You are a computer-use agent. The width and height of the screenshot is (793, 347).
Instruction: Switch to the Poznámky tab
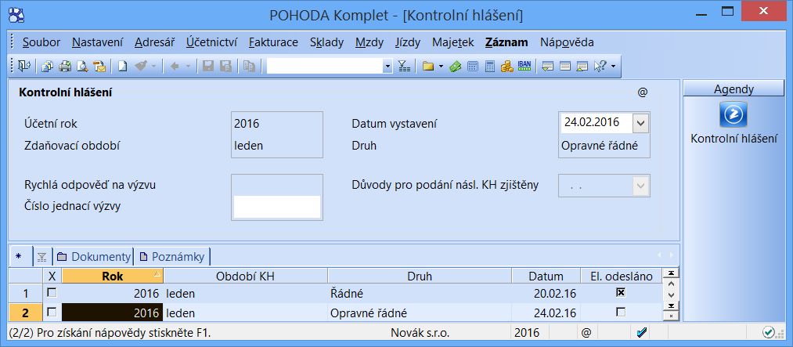tap(171, 256)
